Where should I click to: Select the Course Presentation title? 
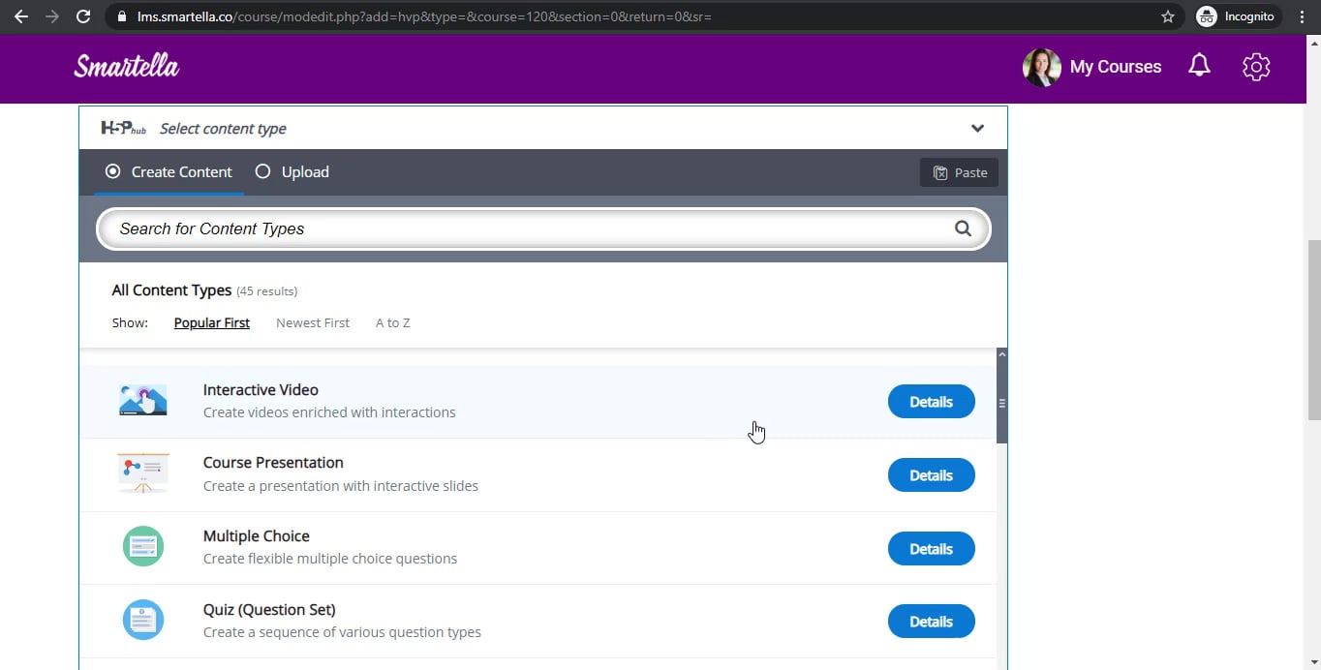tap(273, 463)
